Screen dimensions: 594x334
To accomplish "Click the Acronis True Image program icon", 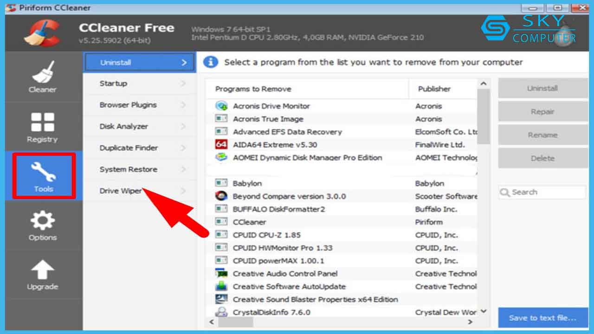I will tap(221, 119).
